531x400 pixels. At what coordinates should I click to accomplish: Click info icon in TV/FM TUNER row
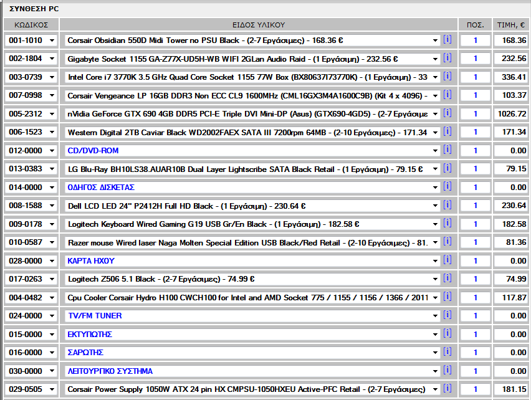447,315
